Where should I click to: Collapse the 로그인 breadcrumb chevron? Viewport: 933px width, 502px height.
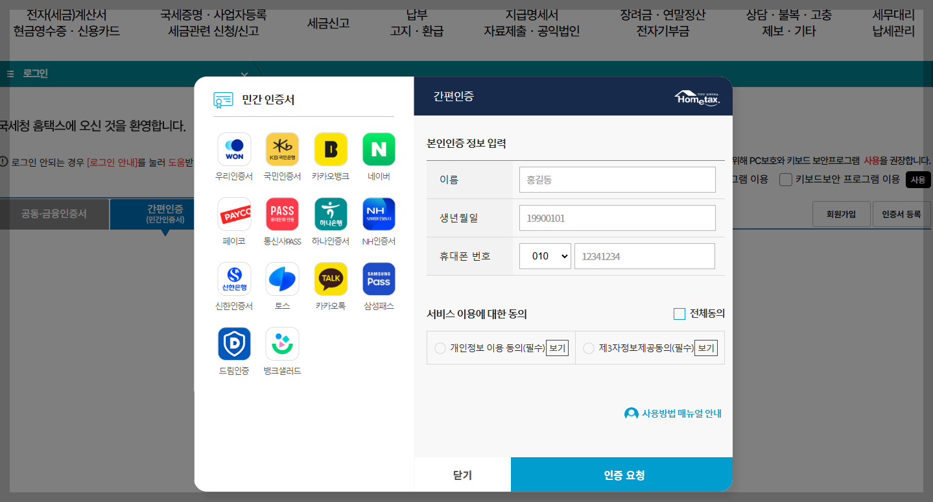point(244,75)
